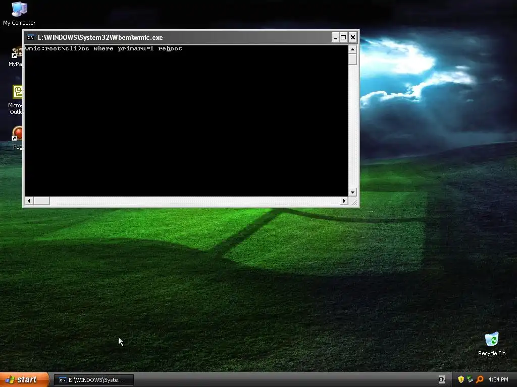Click the wmic.exe window title text
The height and width of the screenshot is (387, 517).
100,37
